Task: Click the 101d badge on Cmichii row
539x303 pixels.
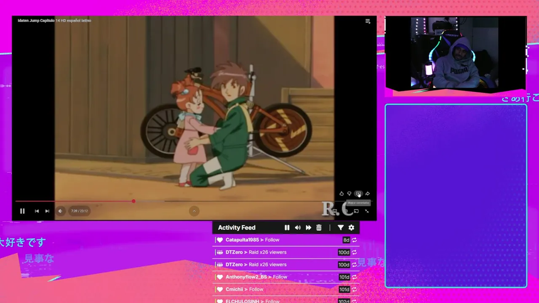Action: 344,290
